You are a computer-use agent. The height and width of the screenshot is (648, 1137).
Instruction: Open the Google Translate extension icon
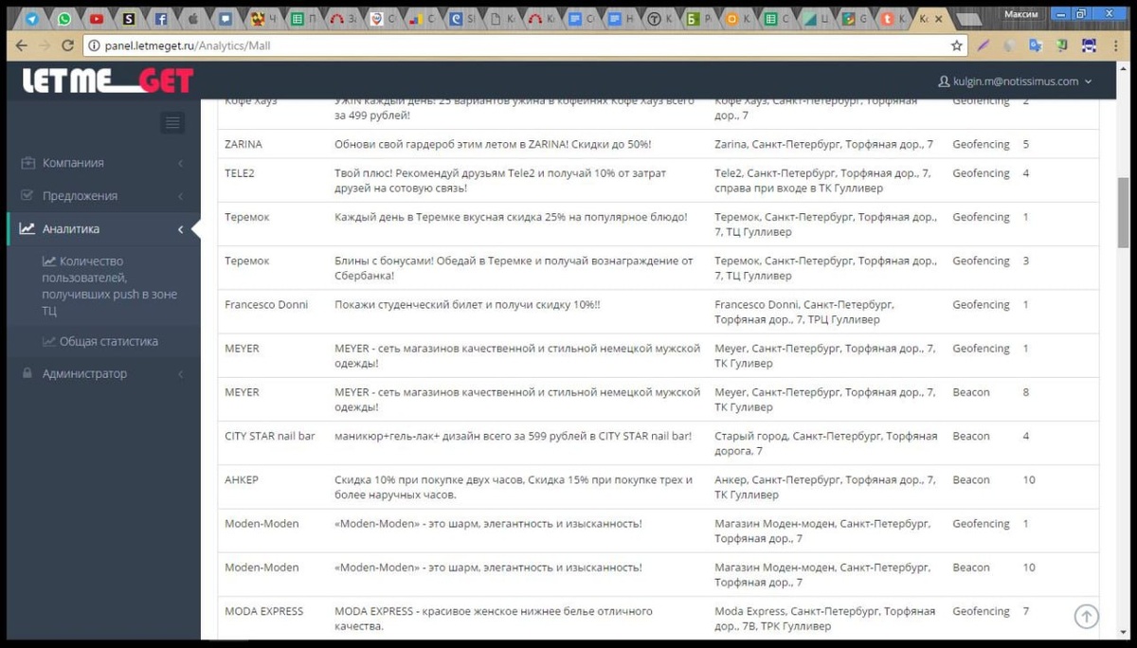[x=1038, y=45]
